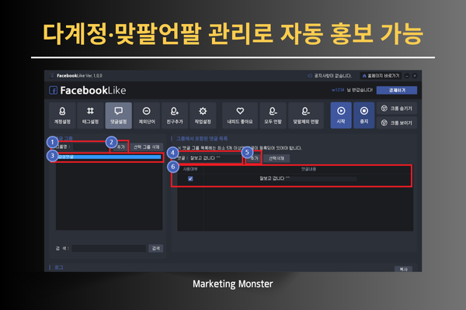Click the 사용여부 column header
The height and width of the screenshot is (310, 466).
[x=190, y=169]
